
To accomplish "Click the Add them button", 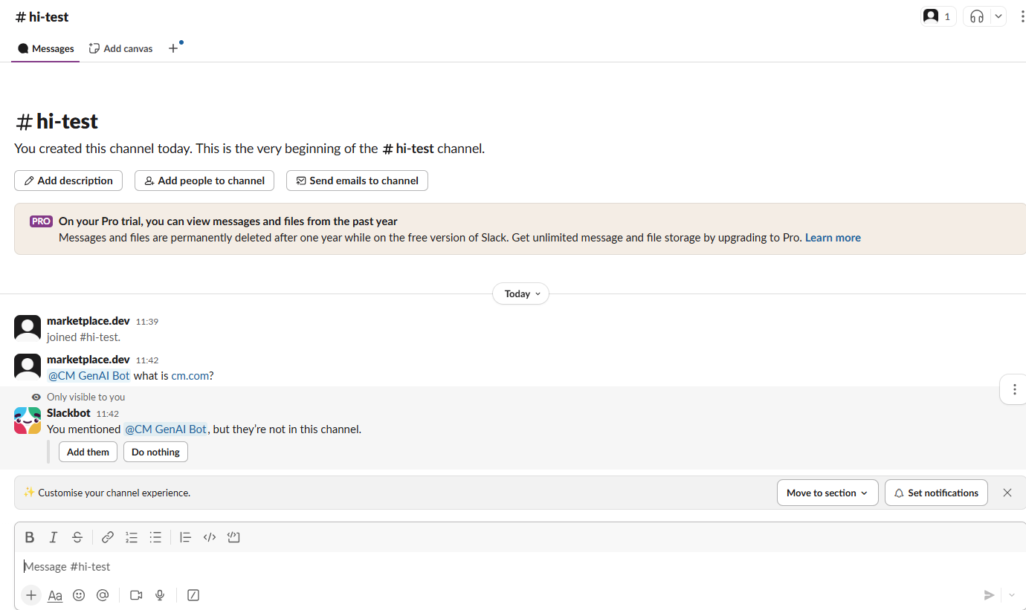I will coord(88,452).
